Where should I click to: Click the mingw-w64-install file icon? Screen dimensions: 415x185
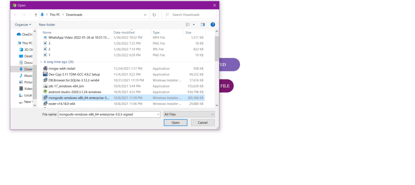pos(45,68)
